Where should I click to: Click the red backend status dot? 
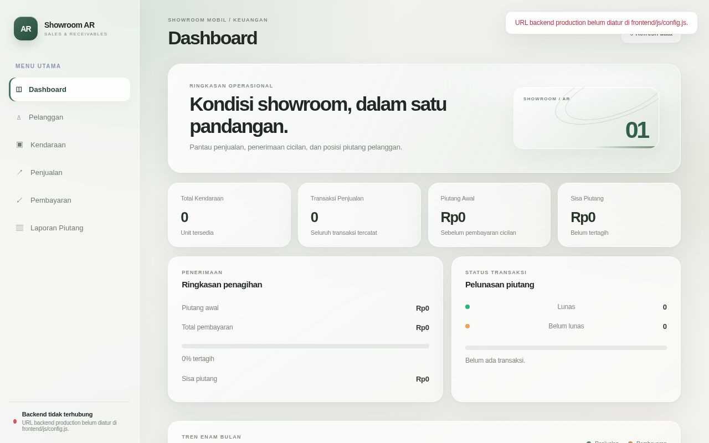point(15,421)
